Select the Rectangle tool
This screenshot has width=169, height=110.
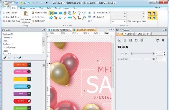click(56, 13)
